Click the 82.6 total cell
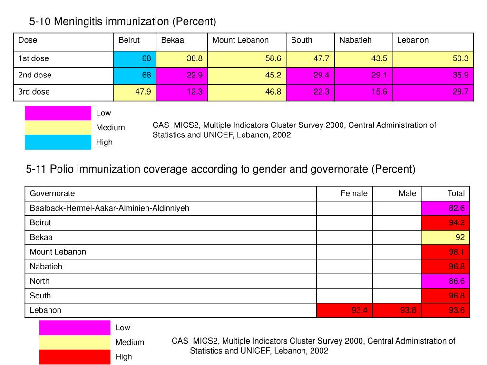The image size is (487, 365). click(x=445, y=208)
